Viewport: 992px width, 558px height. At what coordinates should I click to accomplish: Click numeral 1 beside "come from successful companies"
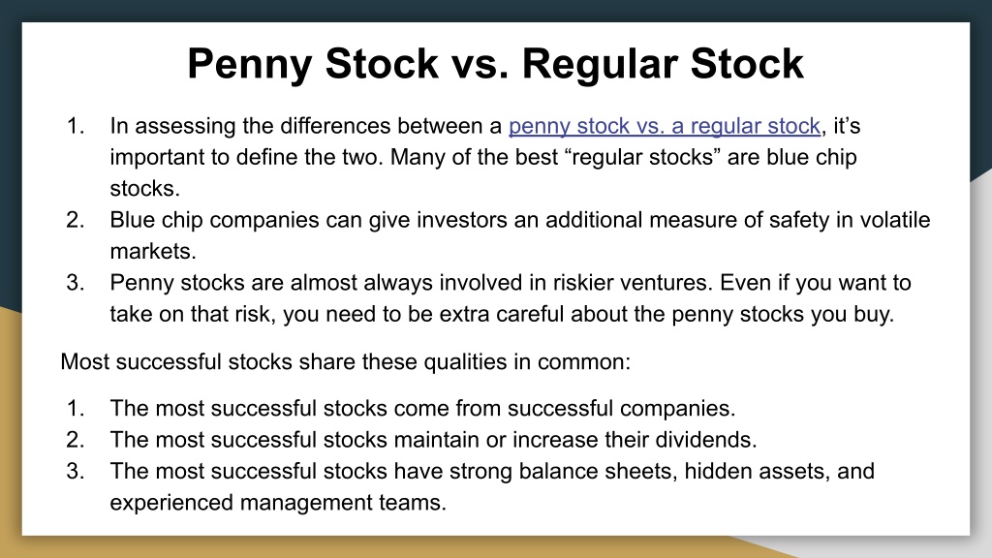[76, 408]
